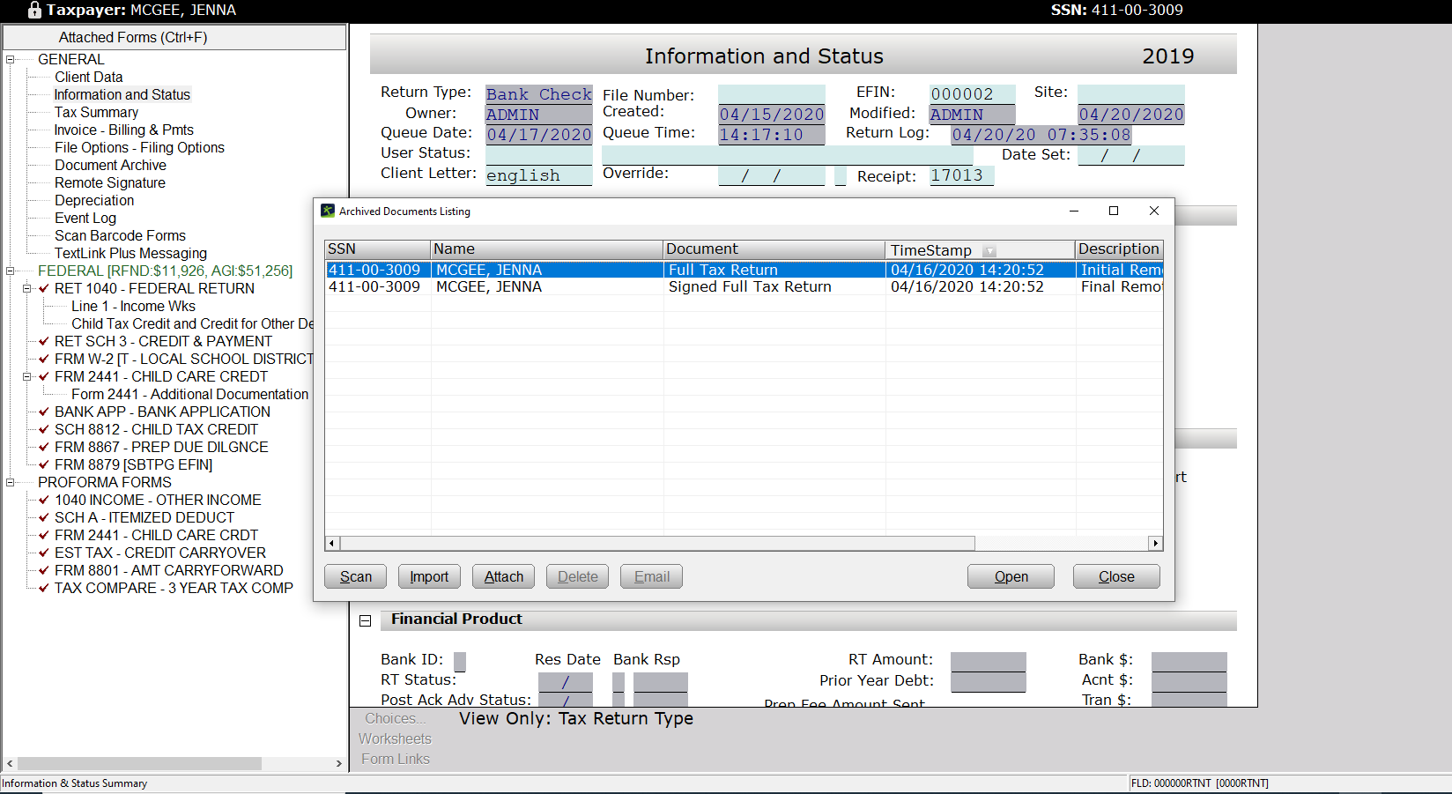Collapse the FEDERAL tree group
This screenshot has height=794, width=1452.
[11, 271]
